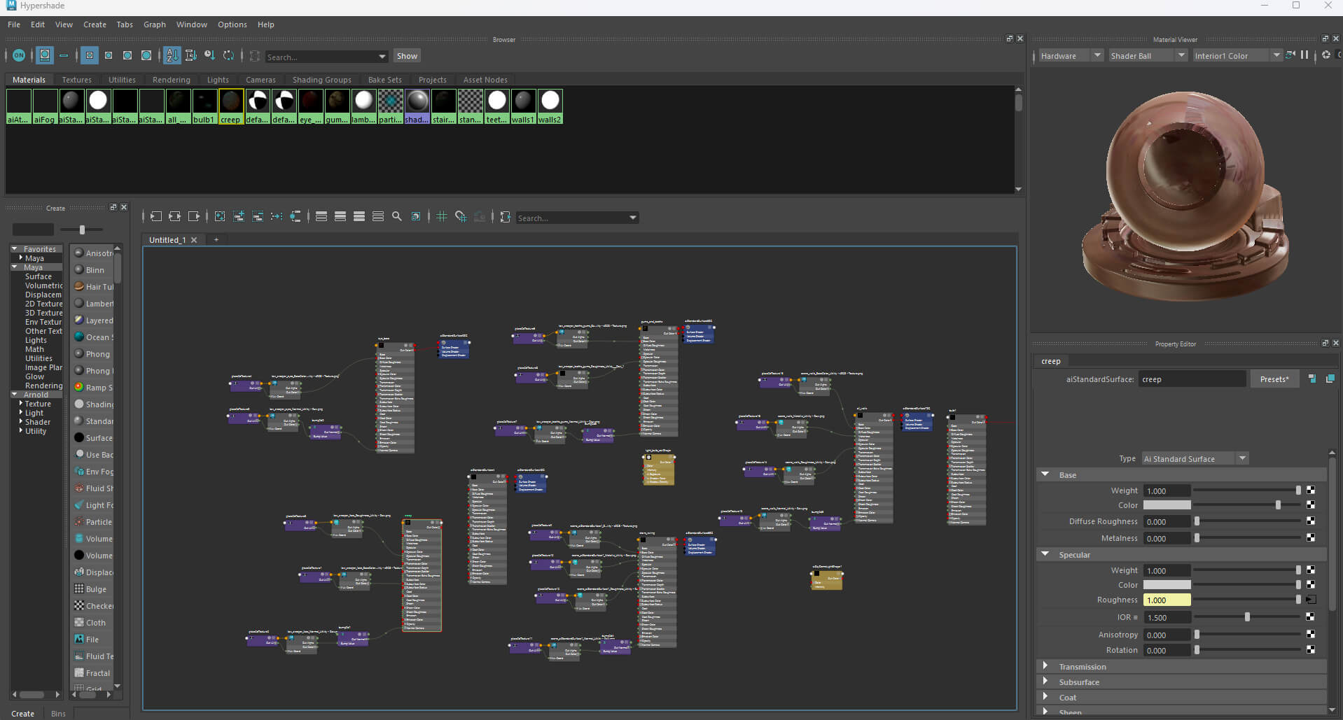Click the Show button

(407, 56)
